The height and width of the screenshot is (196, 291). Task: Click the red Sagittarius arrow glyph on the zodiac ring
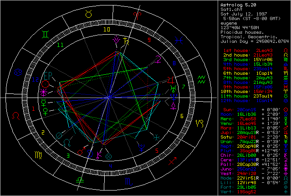(173, 161)
